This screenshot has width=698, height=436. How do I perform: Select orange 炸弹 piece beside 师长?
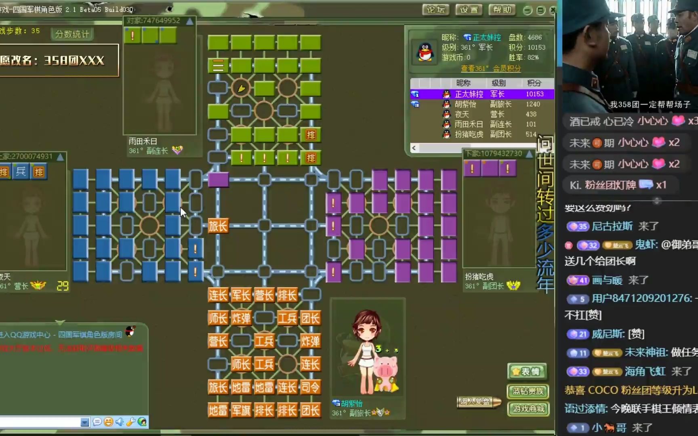tap(241, 318)
